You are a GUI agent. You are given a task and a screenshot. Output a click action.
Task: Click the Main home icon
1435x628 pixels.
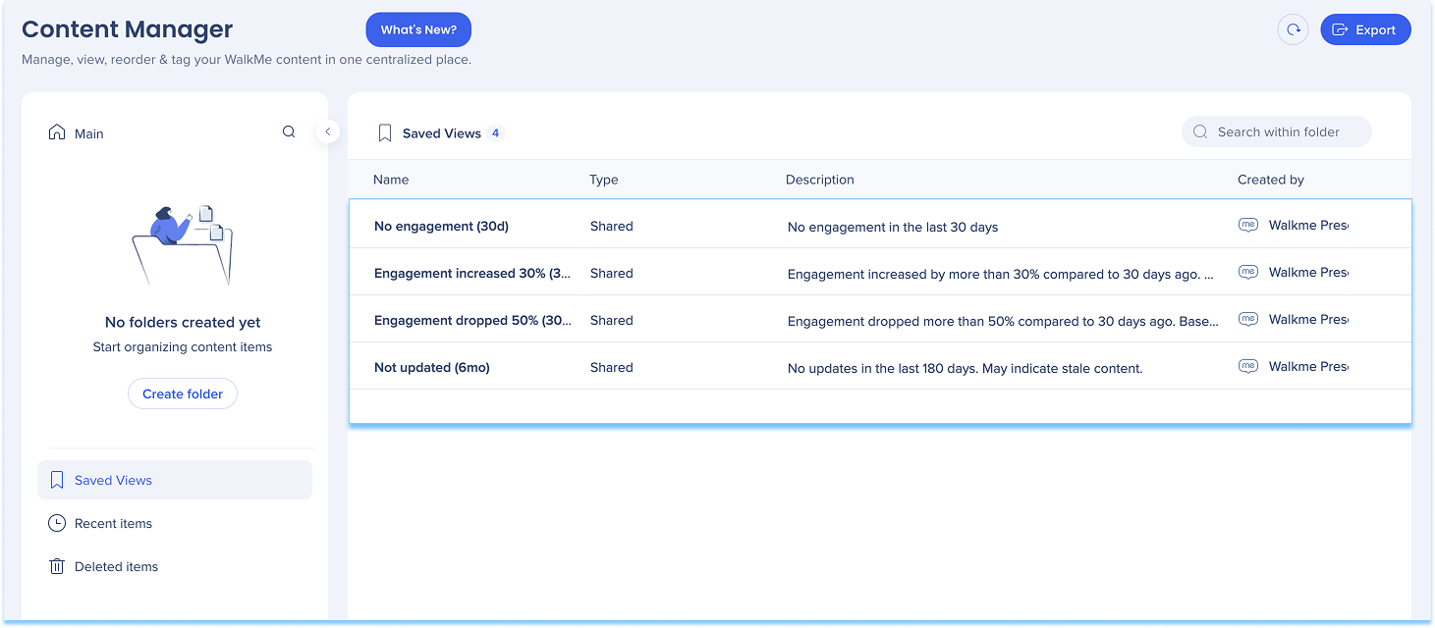click(57, 132)
